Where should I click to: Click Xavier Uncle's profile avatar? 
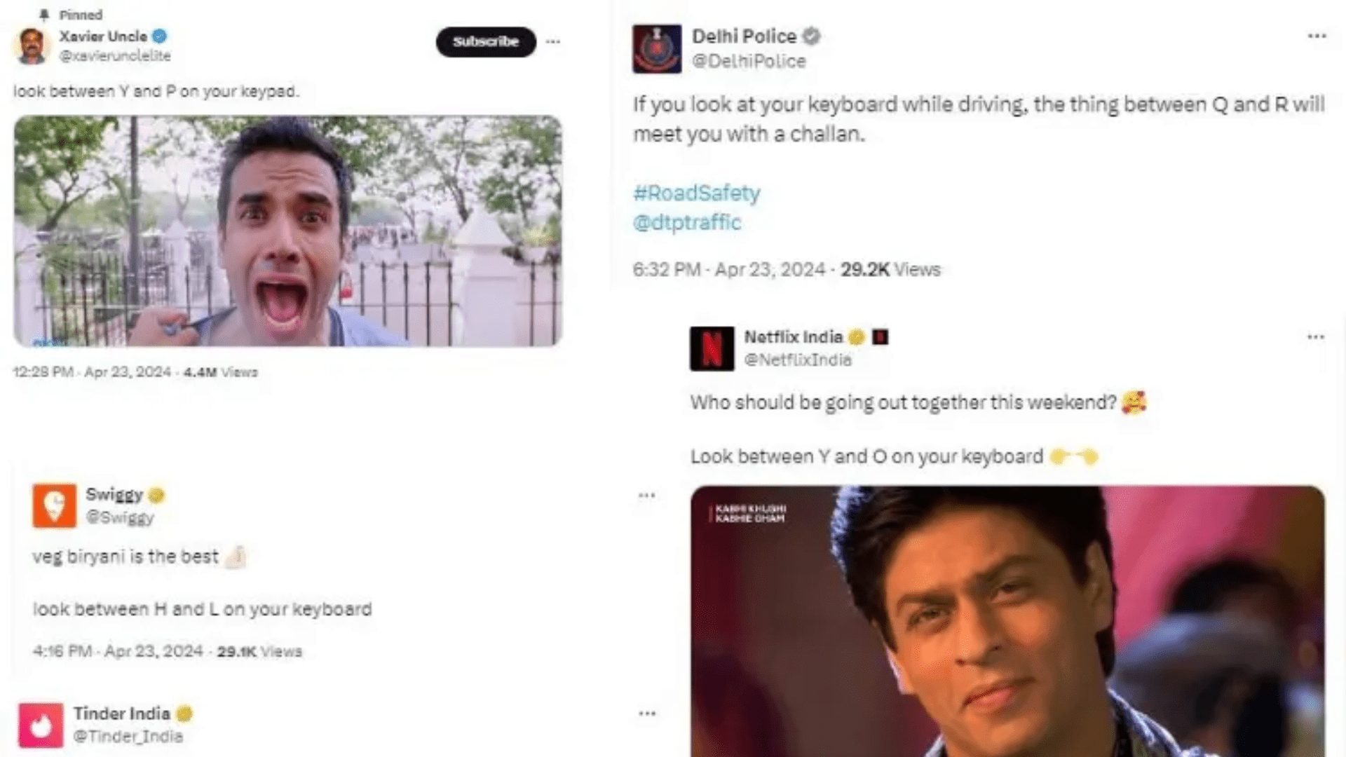click(x=32, y=46)
